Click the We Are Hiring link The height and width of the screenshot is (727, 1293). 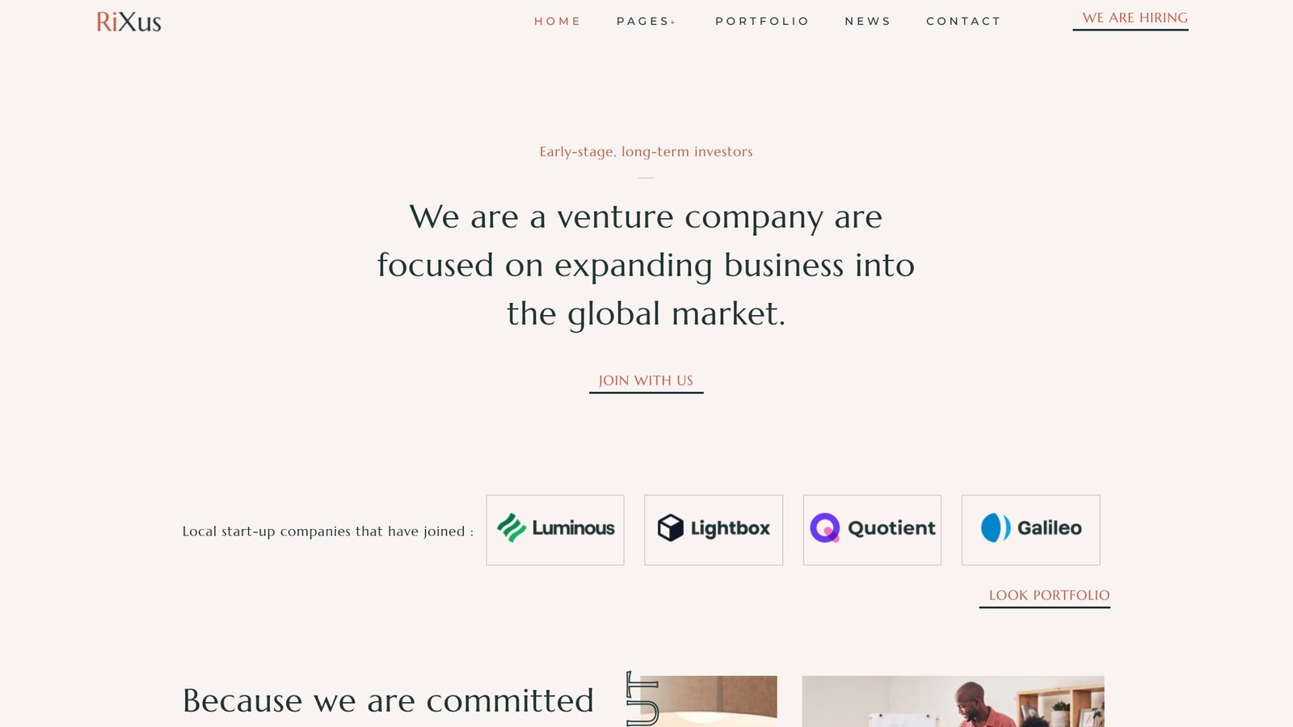click(x=1135, y=19)
